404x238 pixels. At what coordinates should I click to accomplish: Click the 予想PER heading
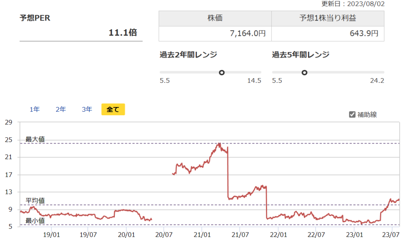click(35, 18)
